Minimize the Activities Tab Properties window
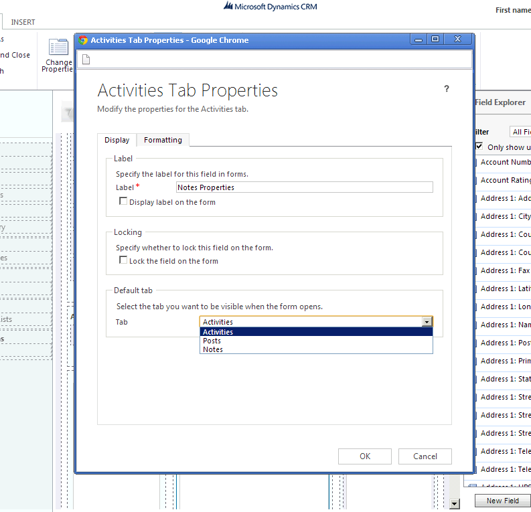This screenshot has height=512, width=531. (x=417, y=39)
